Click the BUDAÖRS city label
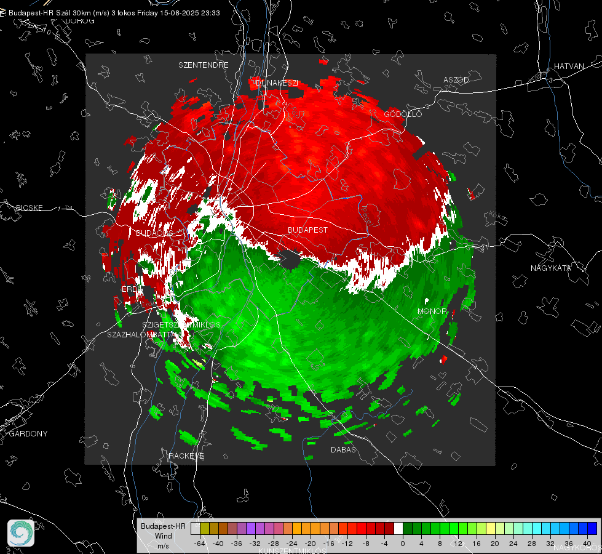602x554 pixels. 154,234
